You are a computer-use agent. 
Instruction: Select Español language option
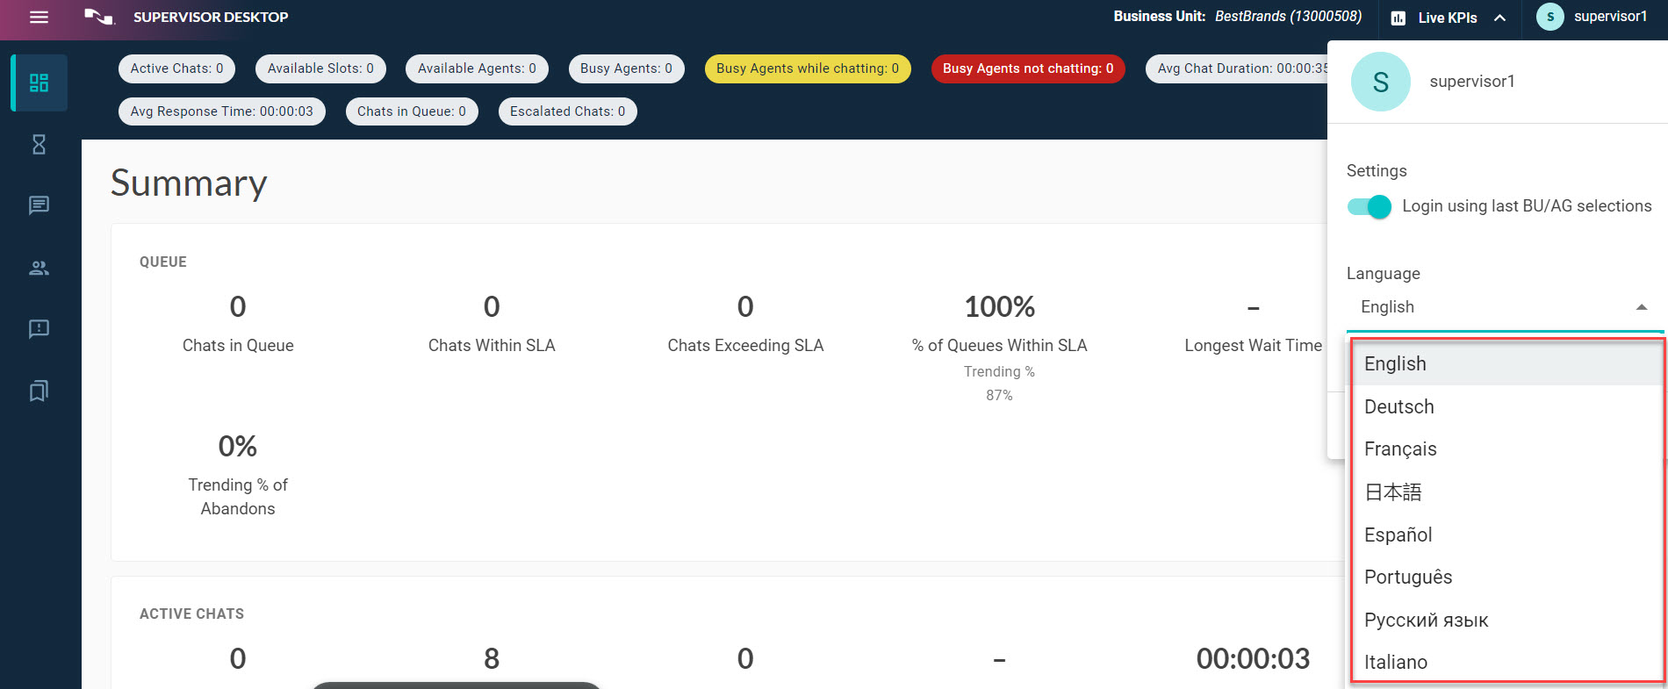click(1398, 535)
